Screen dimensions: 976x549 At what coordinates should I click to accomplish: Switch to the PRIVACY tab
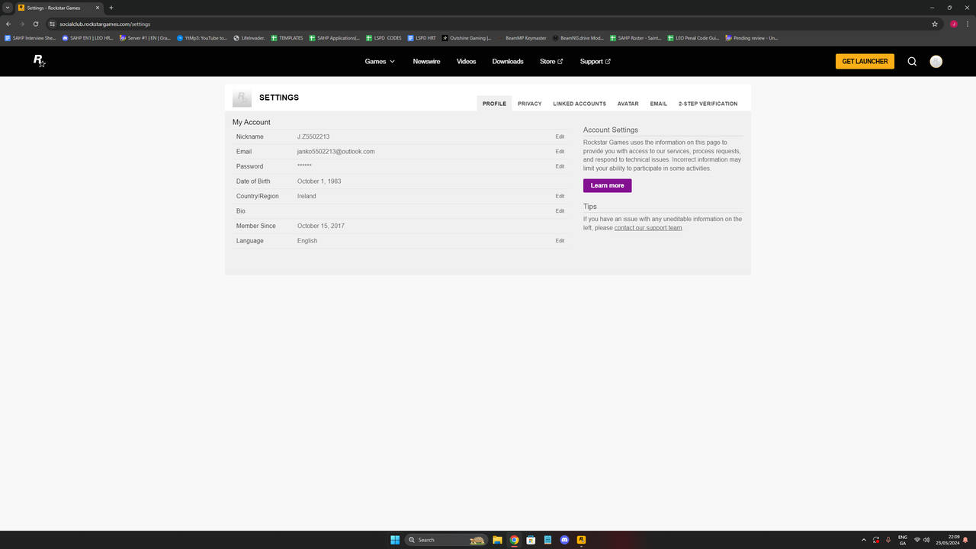click(530, 104)
